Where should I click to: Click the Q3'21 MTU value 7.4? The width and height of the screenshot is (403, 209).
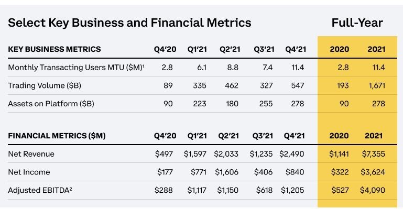tap(267, 67)
